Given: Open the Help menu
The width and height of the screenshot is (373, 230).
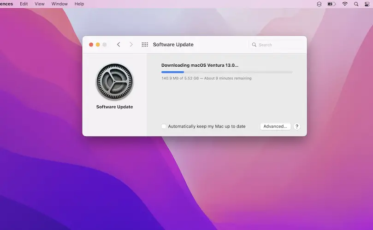Looking at the screenshot, I should coord(79,4).
